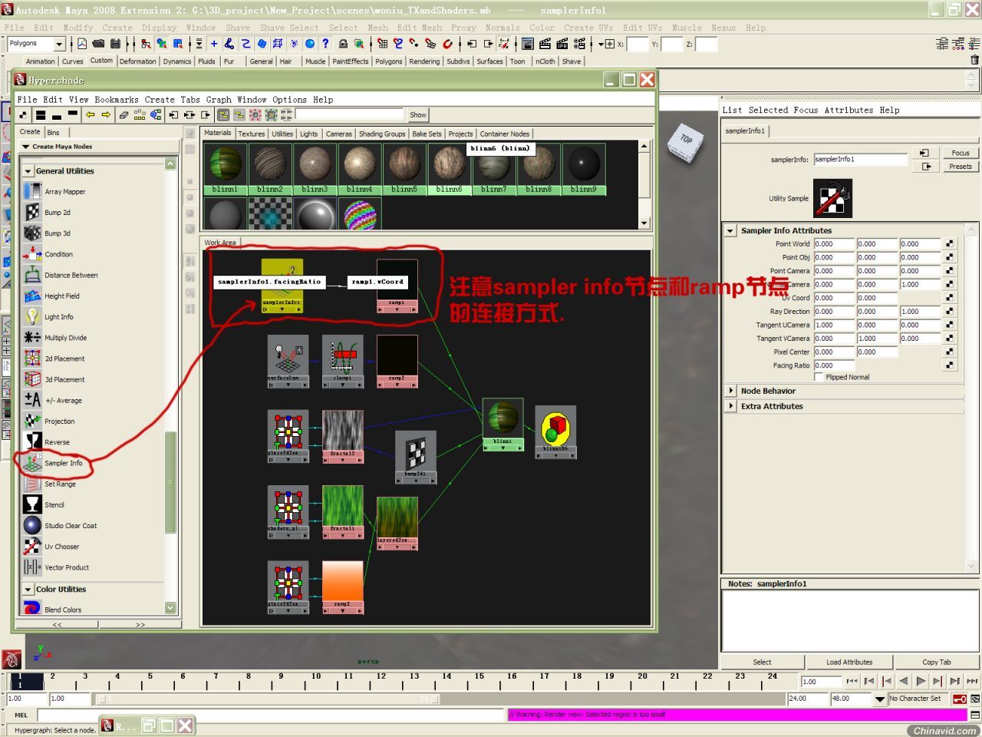The image size is (982, 737).
Task: Open the Bins tab in Hypershade
Action: tap(53, 132)
